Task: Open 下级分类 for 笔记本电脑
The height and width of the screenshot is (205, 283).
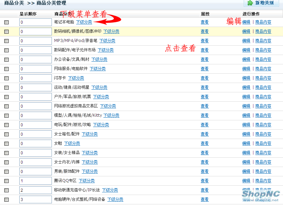Action: coord(84,22)
